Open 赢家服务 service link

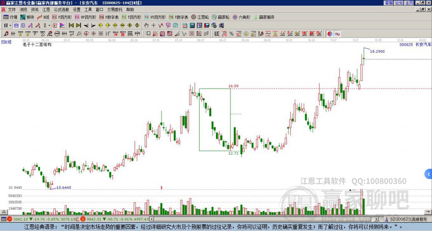264,17
